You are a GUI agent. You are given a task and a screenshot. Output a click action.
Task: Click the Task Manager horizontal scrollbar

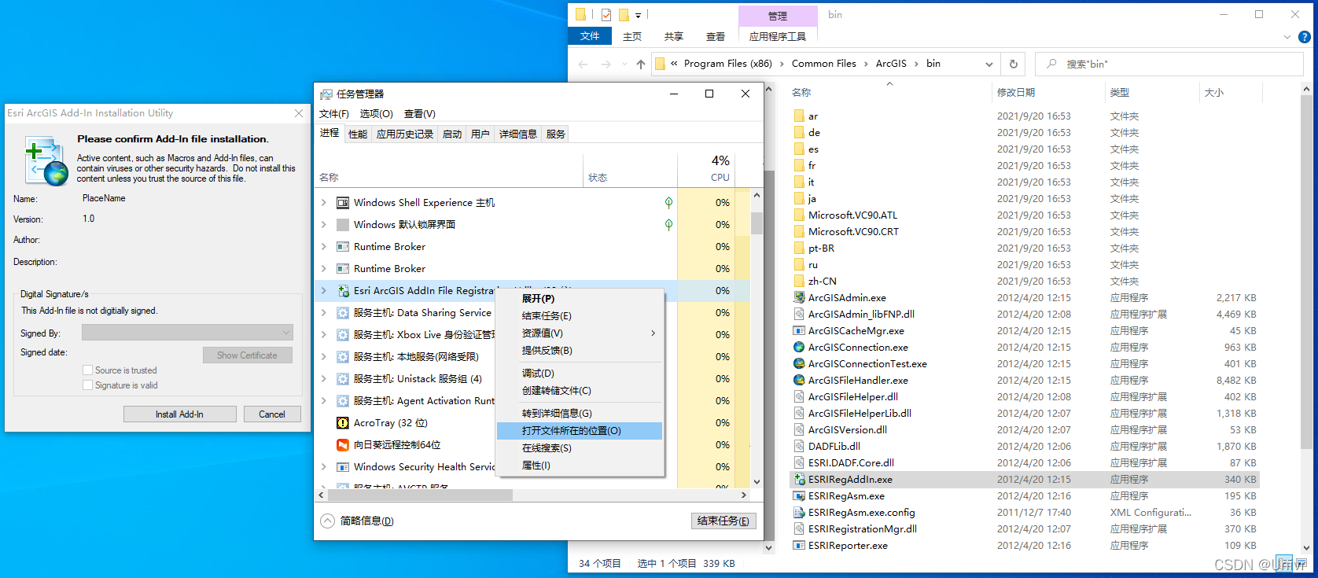click(x=421, y=495)
